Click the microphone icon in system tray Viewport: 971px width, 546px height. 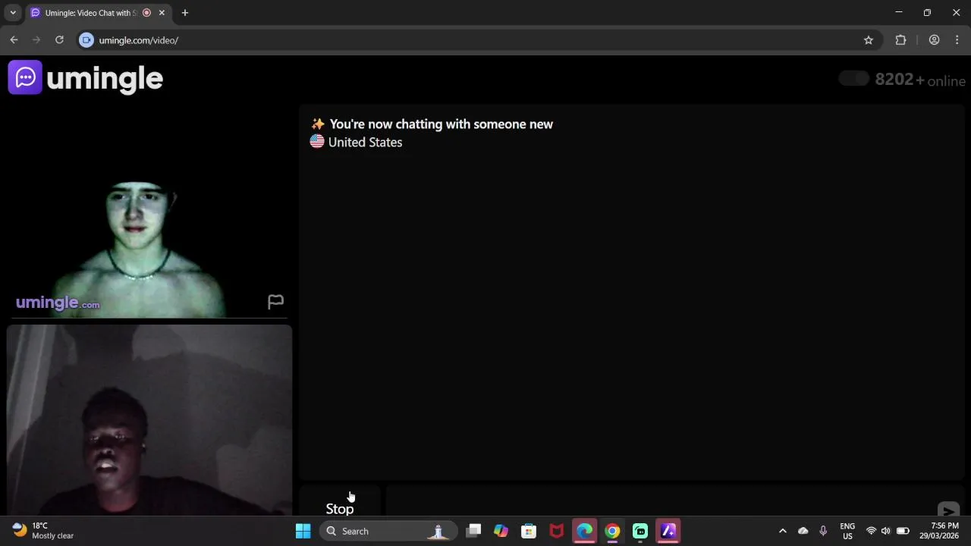coord(823,531)
